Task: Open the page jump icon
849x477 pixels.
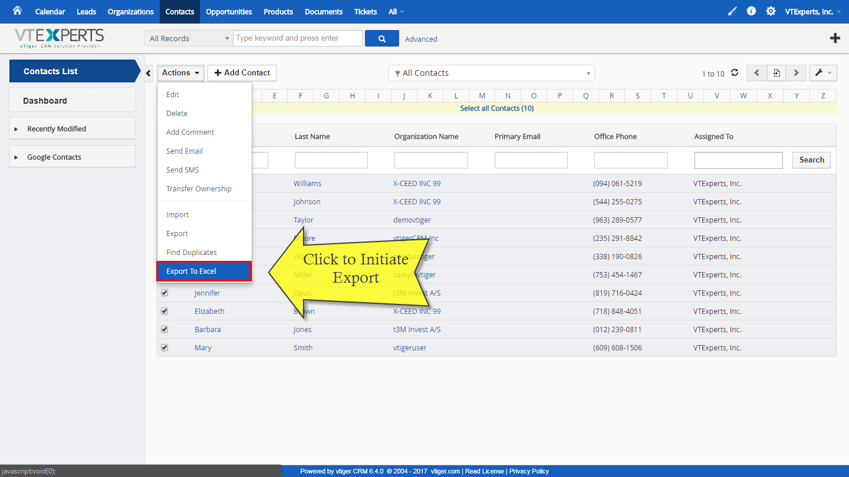Action: point(776,73)
